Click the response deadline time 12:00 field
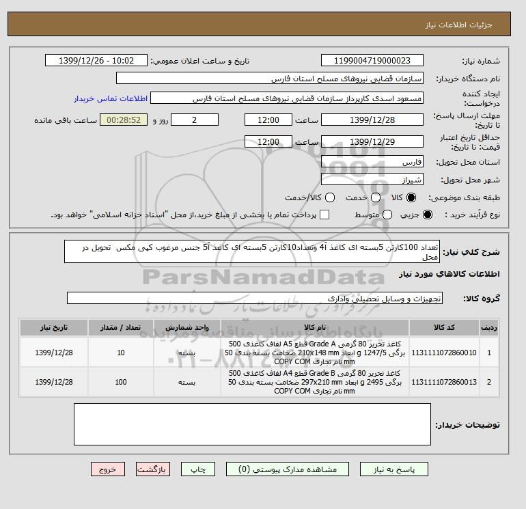Viewport: 526px width, 509px height. point(268,120)
